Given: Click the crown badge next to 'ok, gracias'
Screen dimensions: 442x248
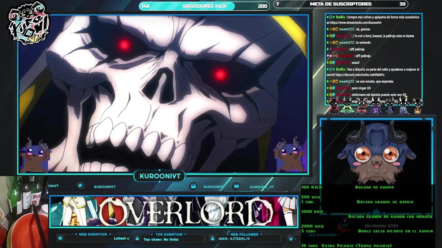Looking at the screenshot, I should point(336,29).
